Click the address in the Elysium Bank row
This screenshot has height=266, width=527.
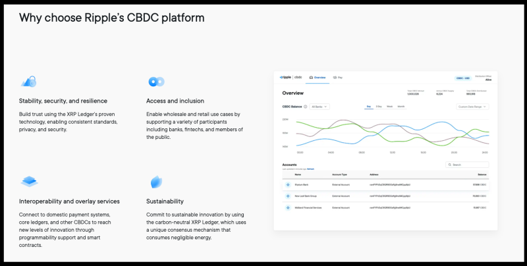(390, 185)
